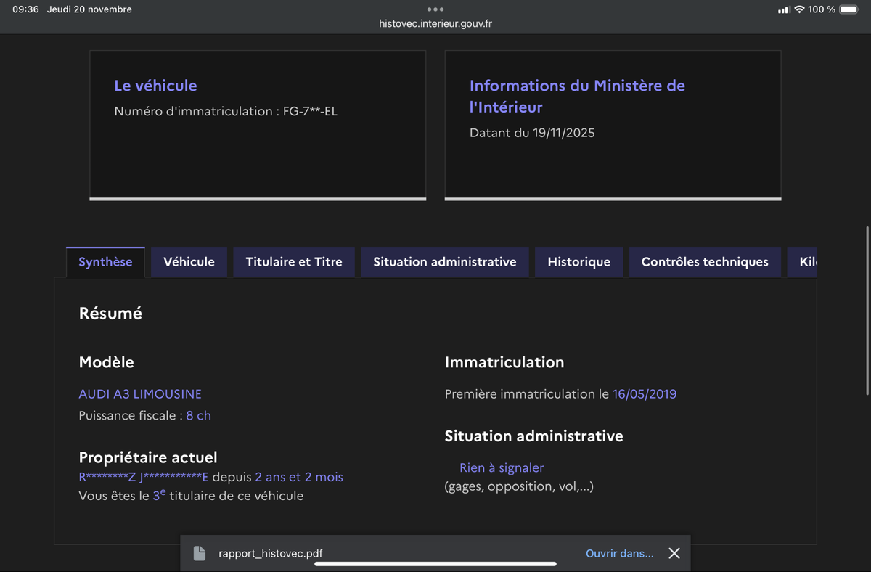Click the vertical scrollbar on right edge
The width and height of the screenshot is (871, 572).
[x=867, y=311]
